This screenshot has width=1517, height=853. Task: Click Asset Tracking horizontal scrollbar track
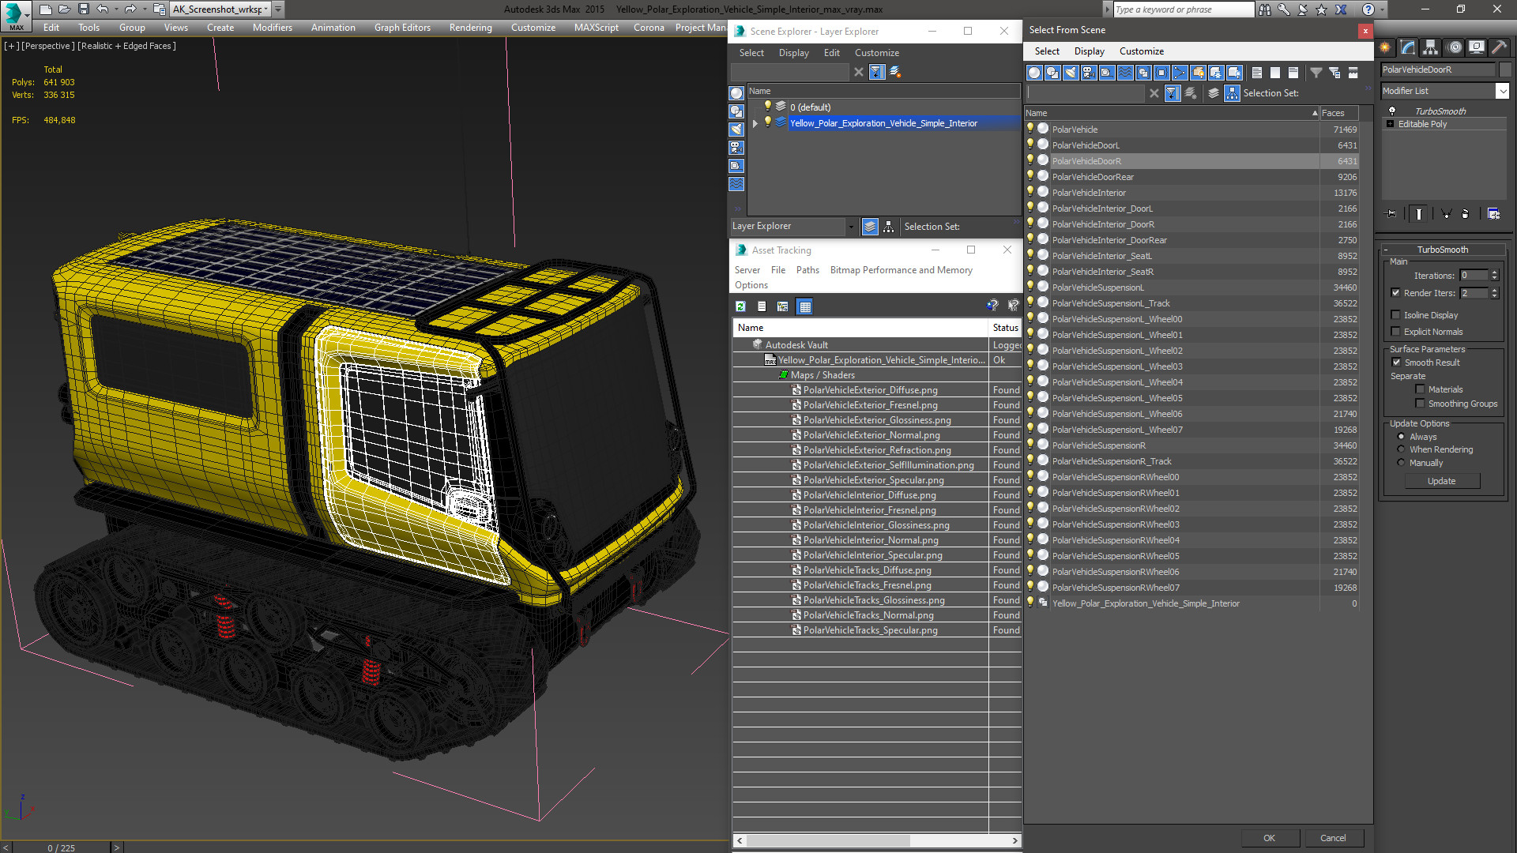point(877,840)
